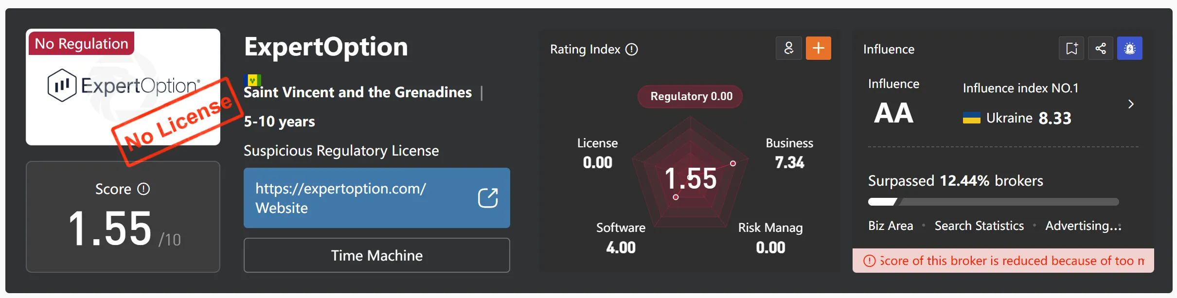This screenshot has width=1177, height=298.
Task: Click the radar chart 1.55 score
Action: [x=691, y=178]
